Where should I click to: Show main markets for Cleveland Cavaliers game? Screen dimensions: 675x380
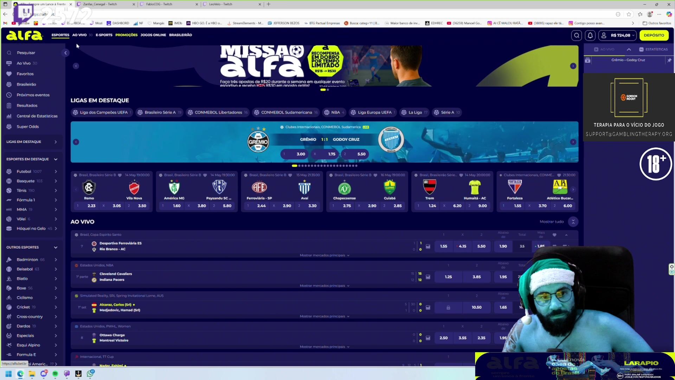click(324, 286)
